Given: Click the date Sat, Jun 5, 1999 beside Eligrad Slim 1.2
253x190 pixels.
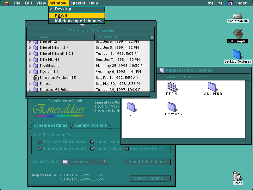Looking at the screenshot, I should click(117, 48).
